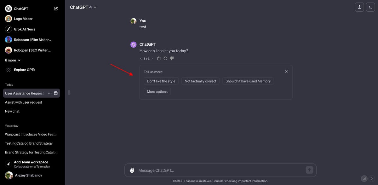This screenshot has height=185, width=378.
Task: Open Explore GPTs from the sidebar
Action: (x=24, y=70)
